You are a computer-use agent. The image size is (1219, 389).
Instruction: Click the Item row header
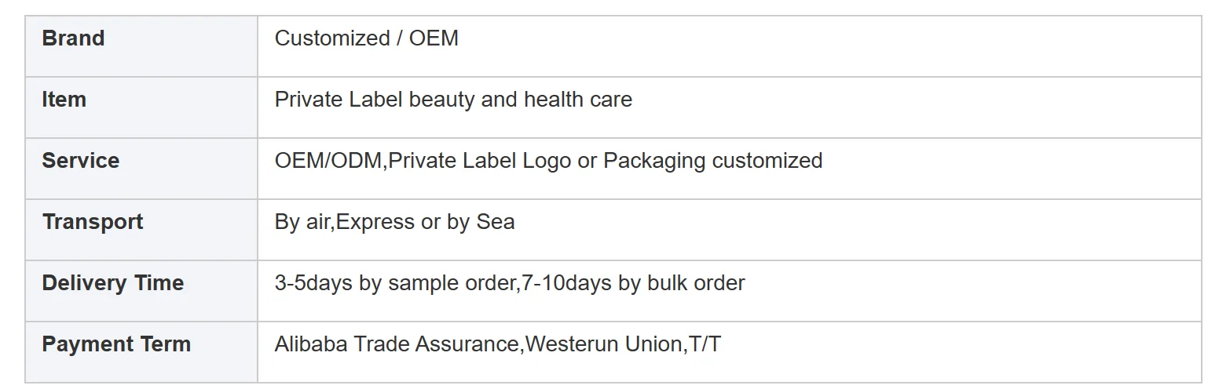click(141, 107)
